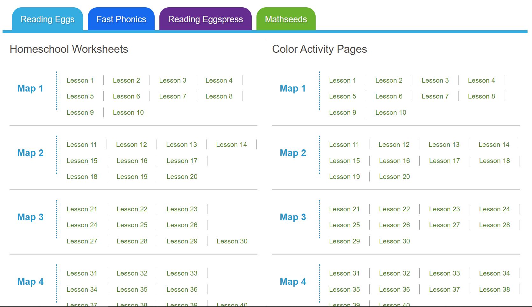The image size is (532, 307).
Task: Open Color Activity Pages Lesson 33
Action: click(x=444, y=273)
